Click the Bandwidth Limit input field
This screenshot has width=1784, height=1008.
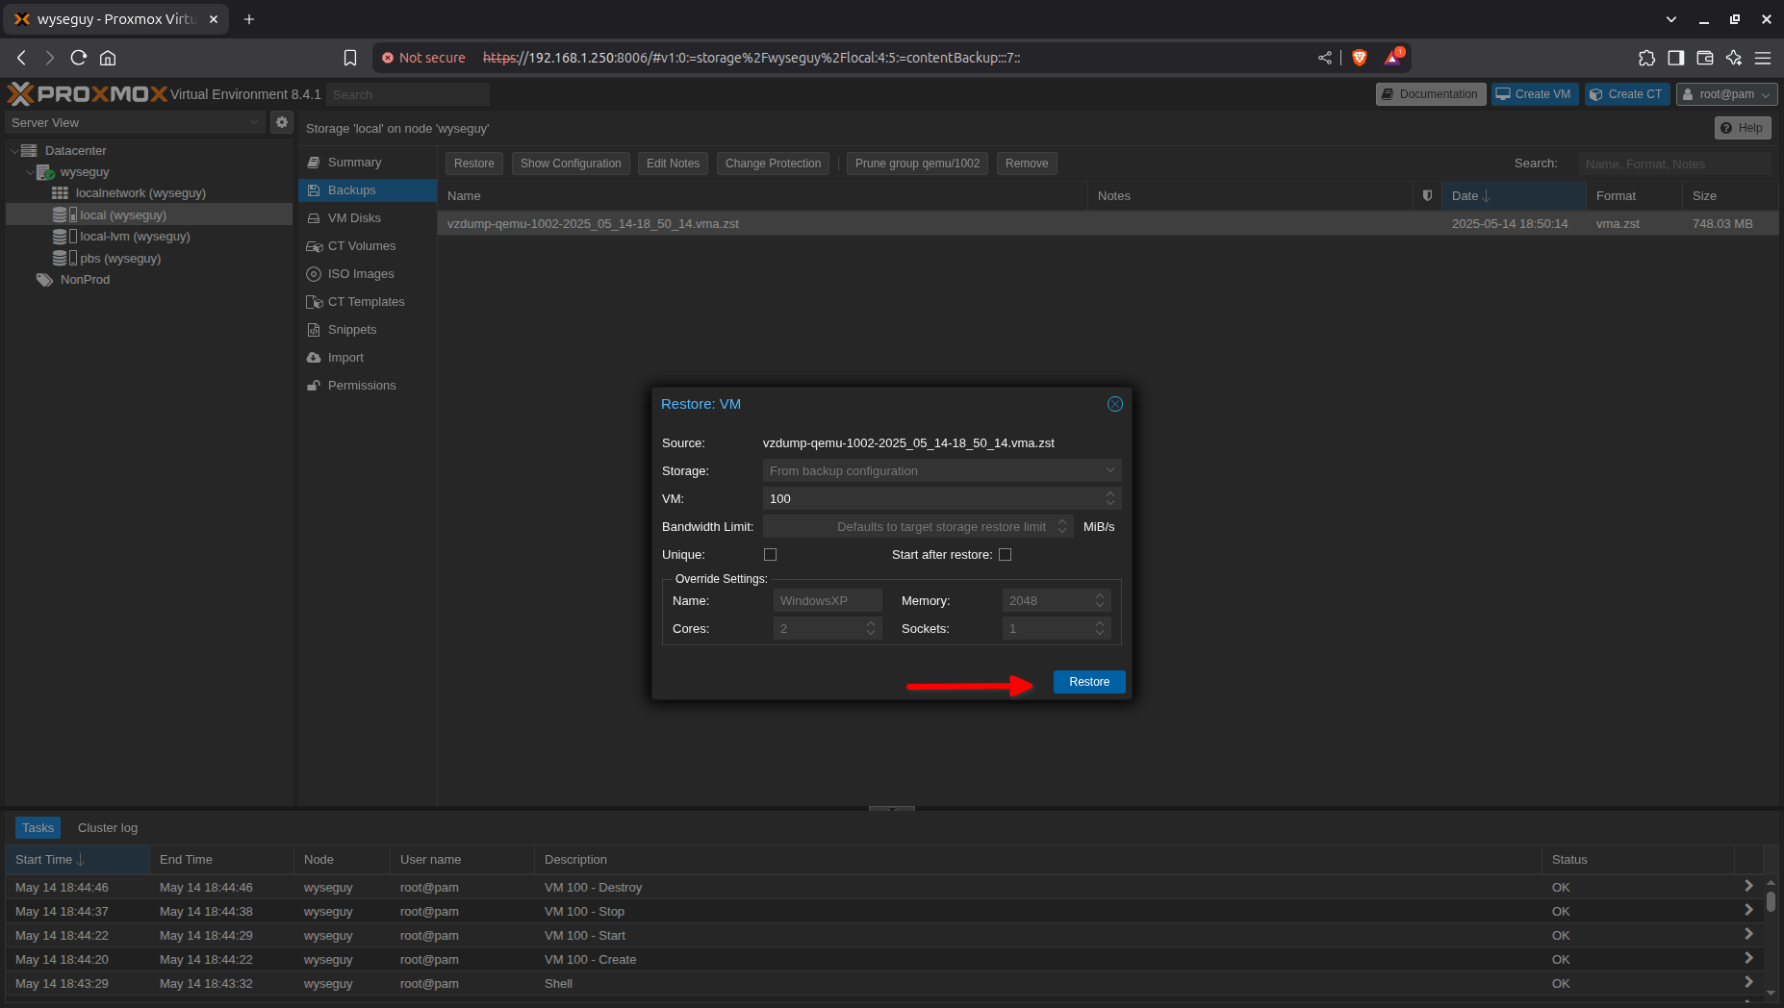906,527
